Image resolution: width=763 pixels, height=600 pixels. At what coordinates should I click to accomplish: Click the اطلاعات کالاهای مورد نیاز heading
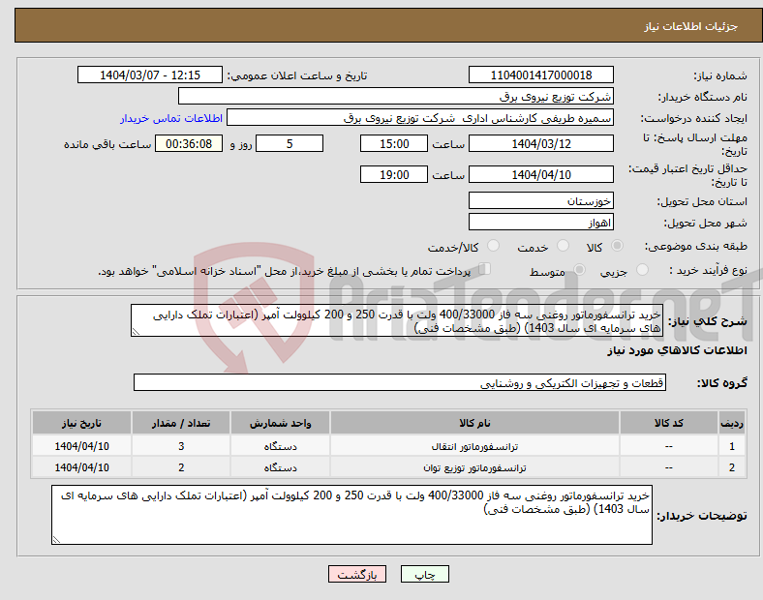(677, 350)
